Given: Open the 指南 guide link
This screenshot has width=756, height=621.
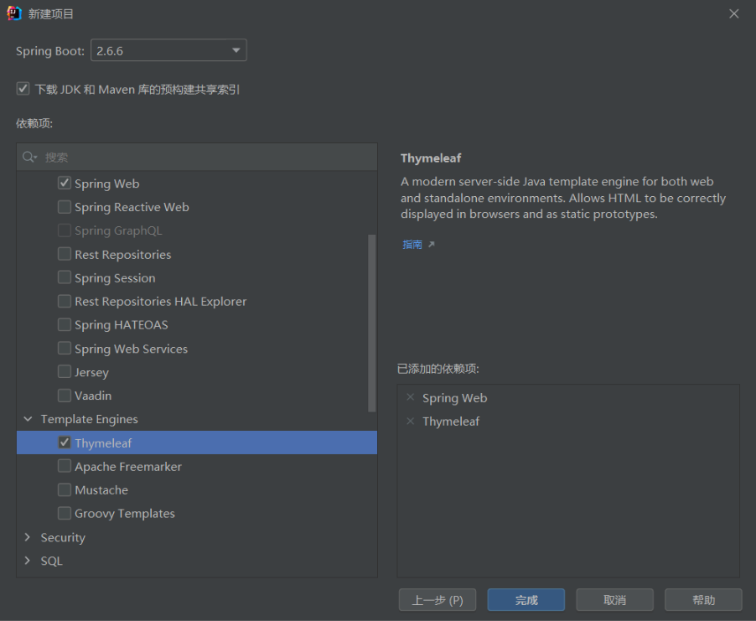Looking at the screenshot, I should (412, 245).
